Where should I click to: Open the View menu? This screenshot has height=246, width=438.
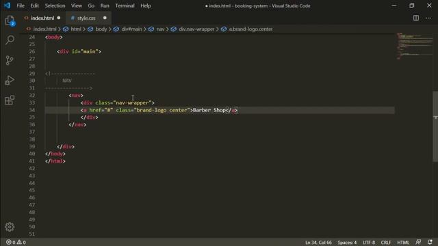point(76,5)
